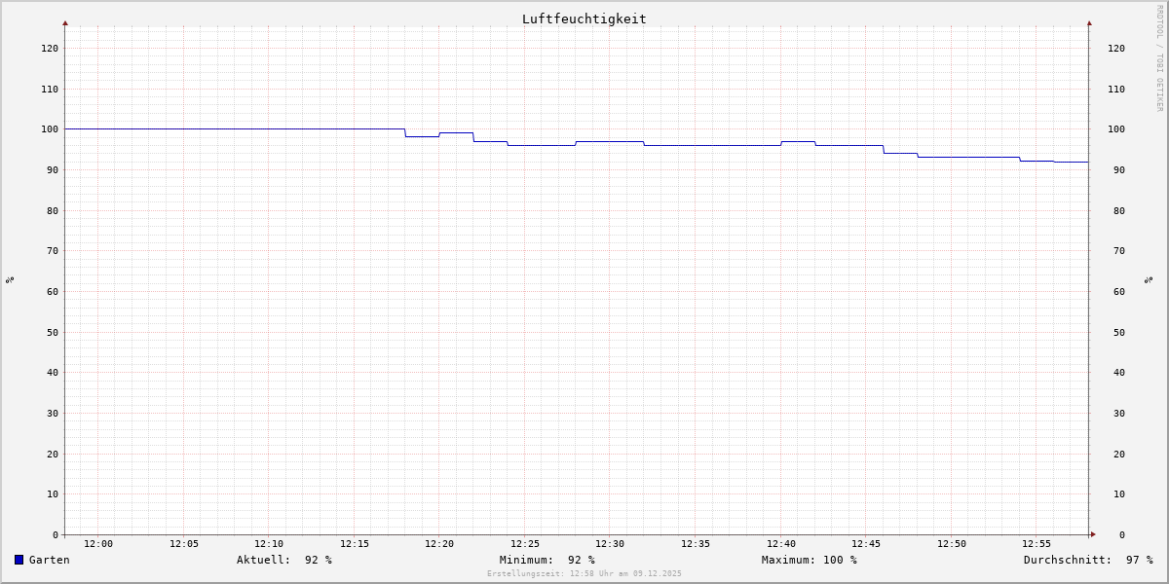Click the 110 label on the right axis
Viewport: 1169px width, 584px height.
tap(1115, 89)
